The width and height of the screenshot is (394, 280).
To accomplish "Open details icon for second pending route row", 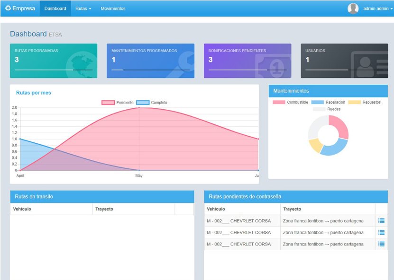I will point(381,233).
